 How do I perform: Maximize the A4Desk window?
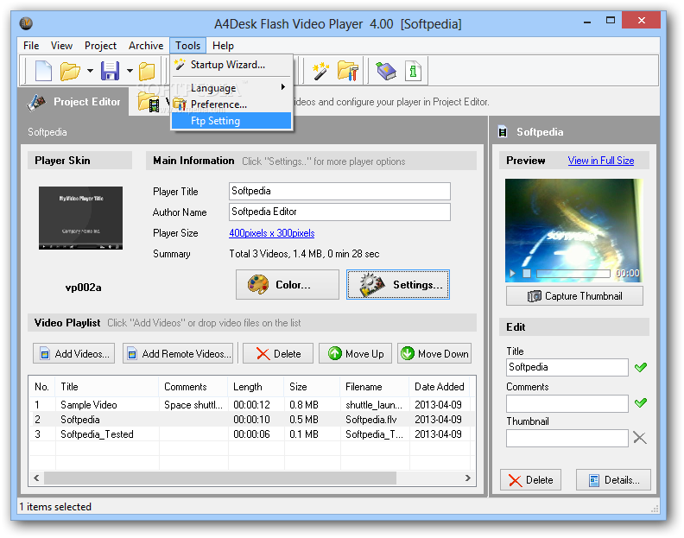(611, 20)
